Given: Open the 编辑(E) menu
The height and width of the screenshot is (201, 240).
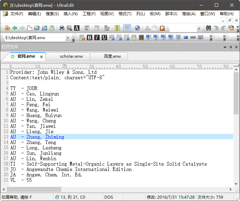Looking at the screenshot, I should pos(34,14).
